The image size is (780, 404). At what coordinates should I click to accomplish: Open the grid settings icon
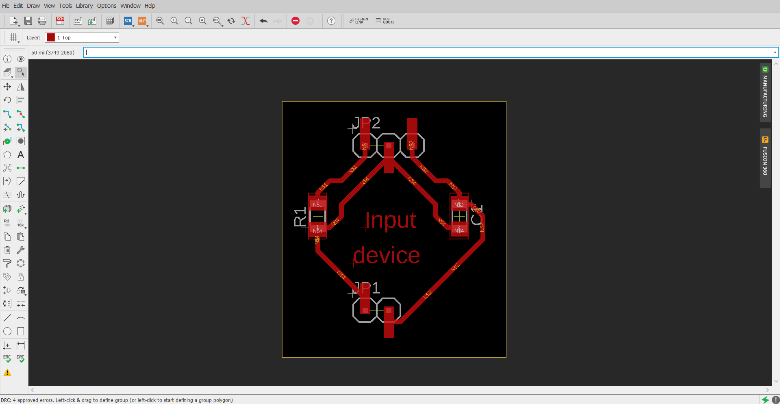14,37
